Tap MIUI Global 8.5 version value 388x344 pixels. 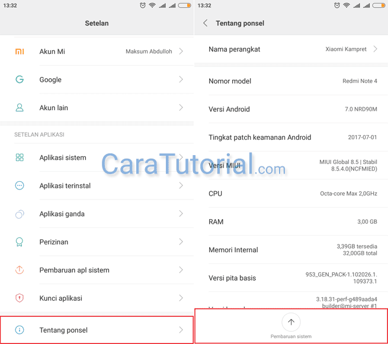[348, 165]
